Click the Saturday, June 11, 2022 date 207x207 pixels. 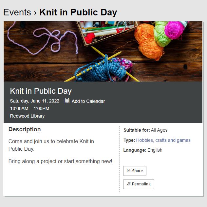tap(35, 101)
